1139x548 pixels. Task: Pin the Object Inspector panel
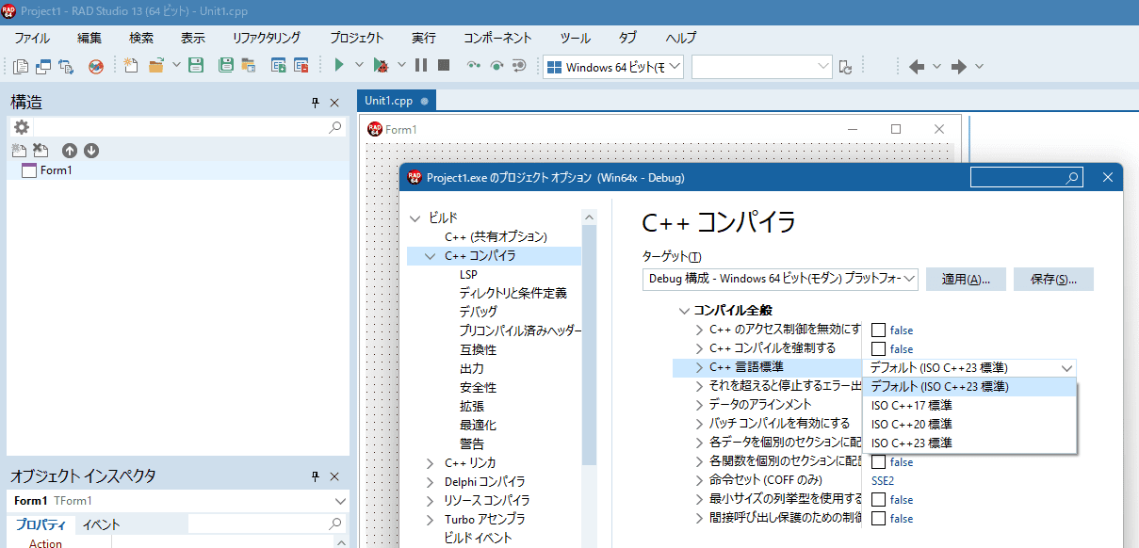coord(316,476)
